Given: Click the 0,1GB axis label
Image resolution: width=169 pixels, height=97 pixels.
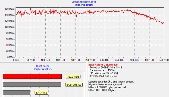Looking at the screenshot, I should tap(16, 60).
